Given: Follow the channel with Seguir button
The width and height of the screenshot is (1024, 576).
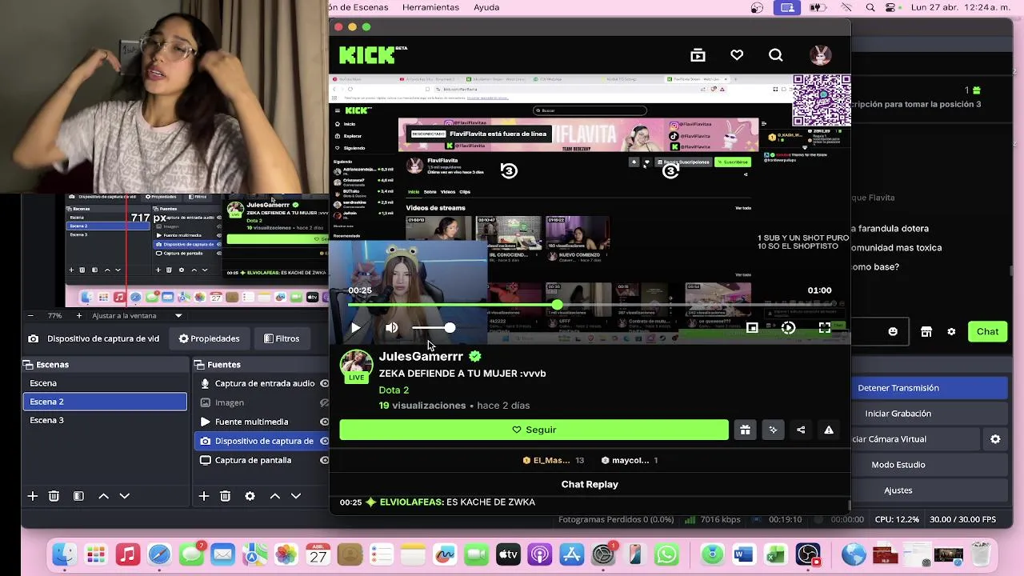Looking at the screenshot, I should tap(534, 430).
